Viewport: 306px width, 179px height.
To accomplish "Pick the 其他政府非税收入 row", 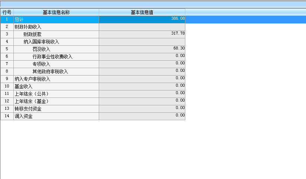I will 50,71.
